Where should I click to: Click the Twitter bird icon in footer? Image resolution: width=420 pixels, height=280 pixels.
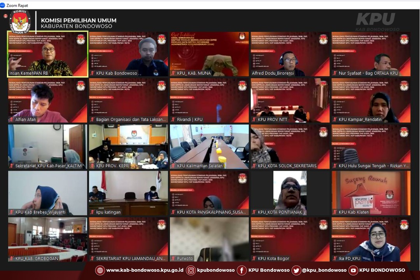coord(296,270)
